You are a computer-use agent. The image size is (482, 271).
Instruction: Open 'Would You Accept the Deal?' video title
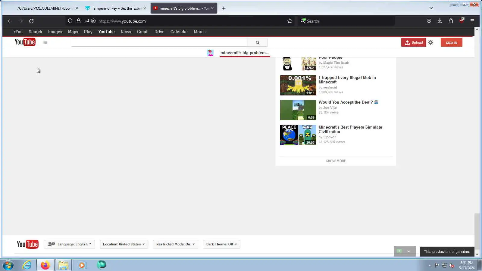pyautogui.click(x=349, y=102)
